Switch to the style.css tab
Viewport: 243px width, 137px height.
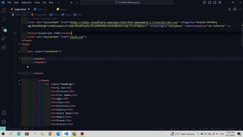[42, 9]
